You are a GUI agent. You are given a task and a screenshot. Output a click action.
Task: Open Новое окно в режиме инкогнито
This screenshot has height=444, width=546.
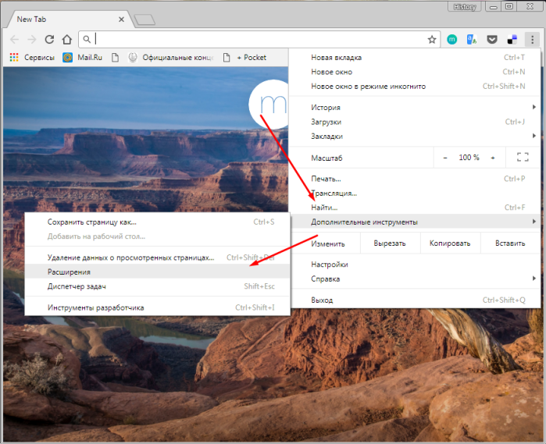(414, 87)
